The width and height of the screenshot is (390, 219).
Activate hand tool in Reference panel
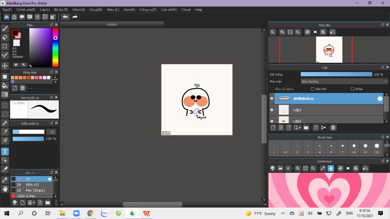[331, 168]
